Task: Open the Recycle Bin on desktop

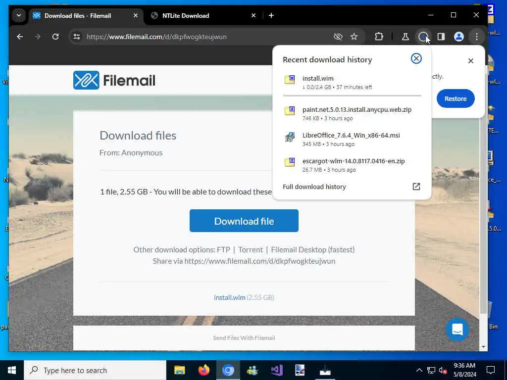Action: tap(493, 315)
